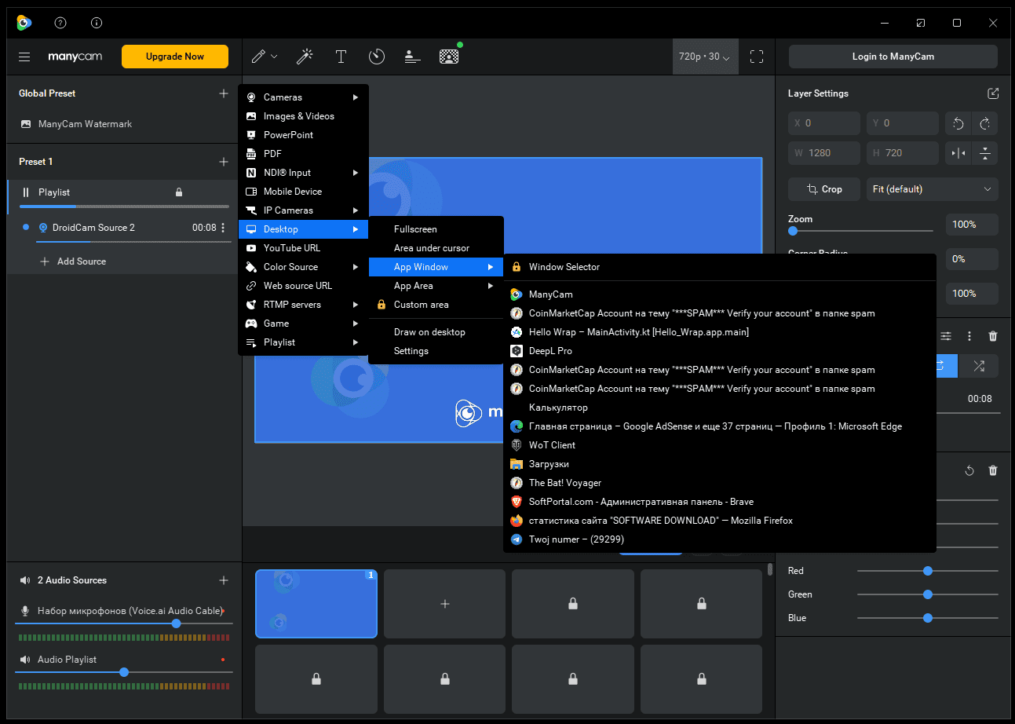
Task: Flip the layer vertically
Action: (985, 153)
